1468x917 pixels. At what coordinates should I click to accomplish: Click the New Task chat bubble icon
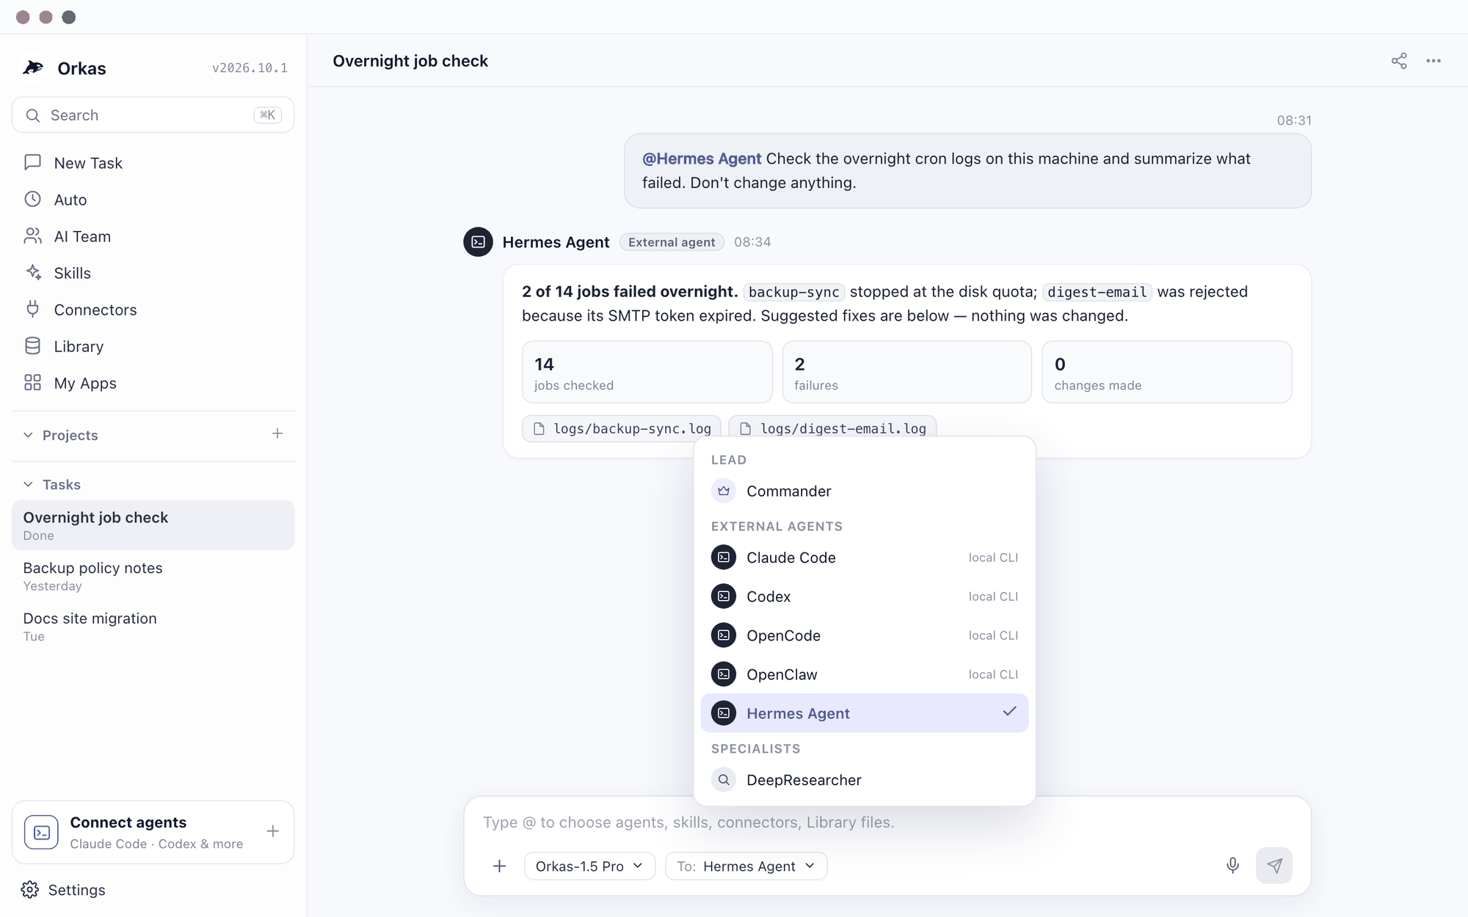(x=32, y=162)
